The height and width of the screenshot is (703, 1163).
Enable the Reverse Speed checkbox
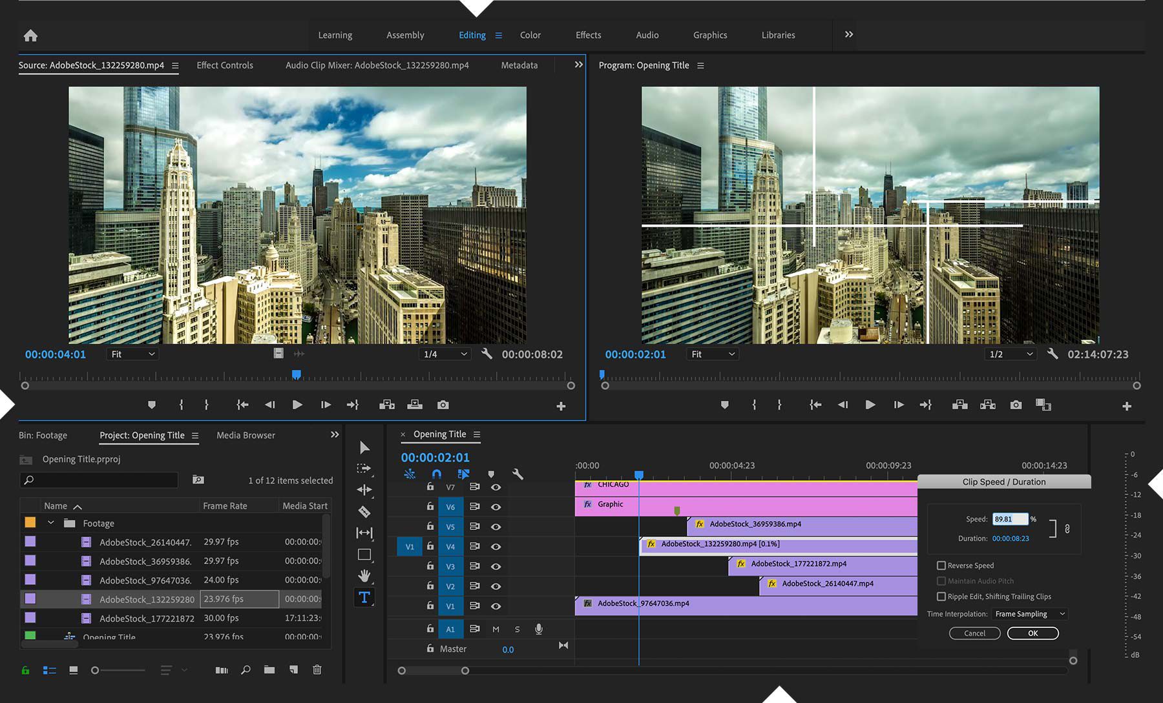point(942,565)
